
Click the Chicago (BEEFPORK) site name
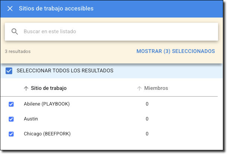coord(47,134)
